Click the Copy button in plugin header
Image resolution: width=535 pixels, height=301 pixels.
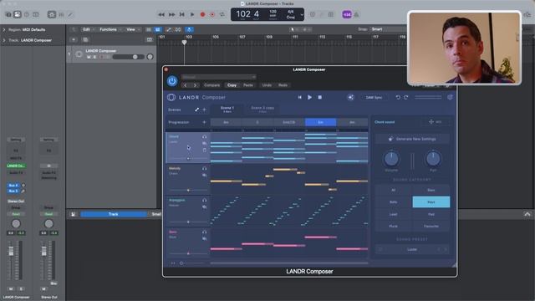tap(232, 85)
